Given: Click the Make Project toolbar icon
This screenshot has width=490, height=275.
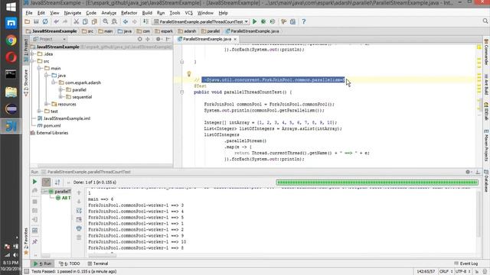Looking at the screenshot, I should pyautogui.click(x=145, y=21).
